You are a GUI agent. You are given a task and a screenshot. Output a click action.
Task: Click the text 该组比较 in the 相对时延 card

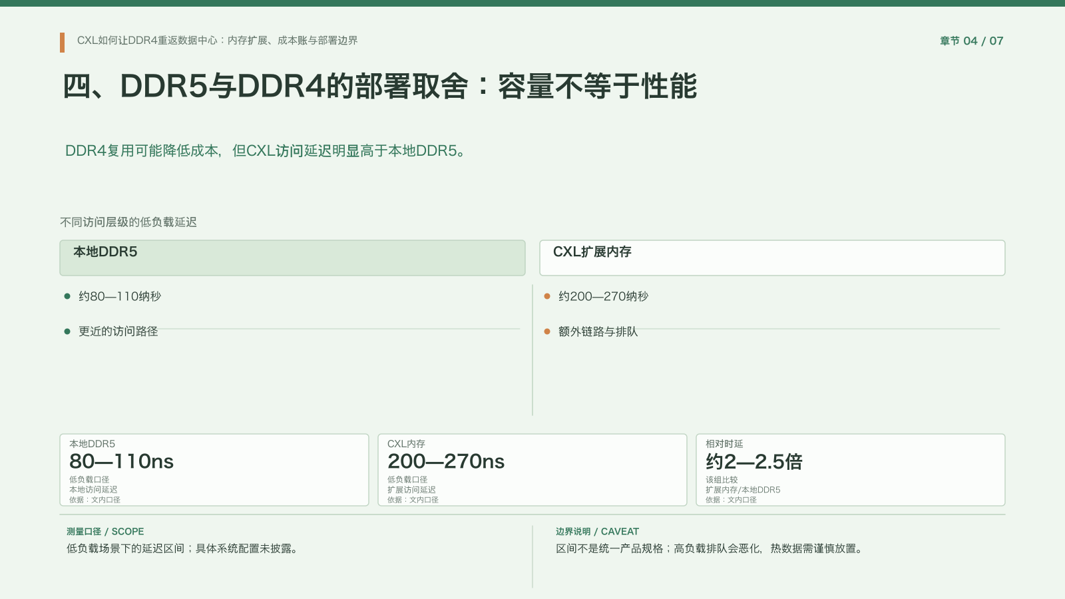coord(722,480)
